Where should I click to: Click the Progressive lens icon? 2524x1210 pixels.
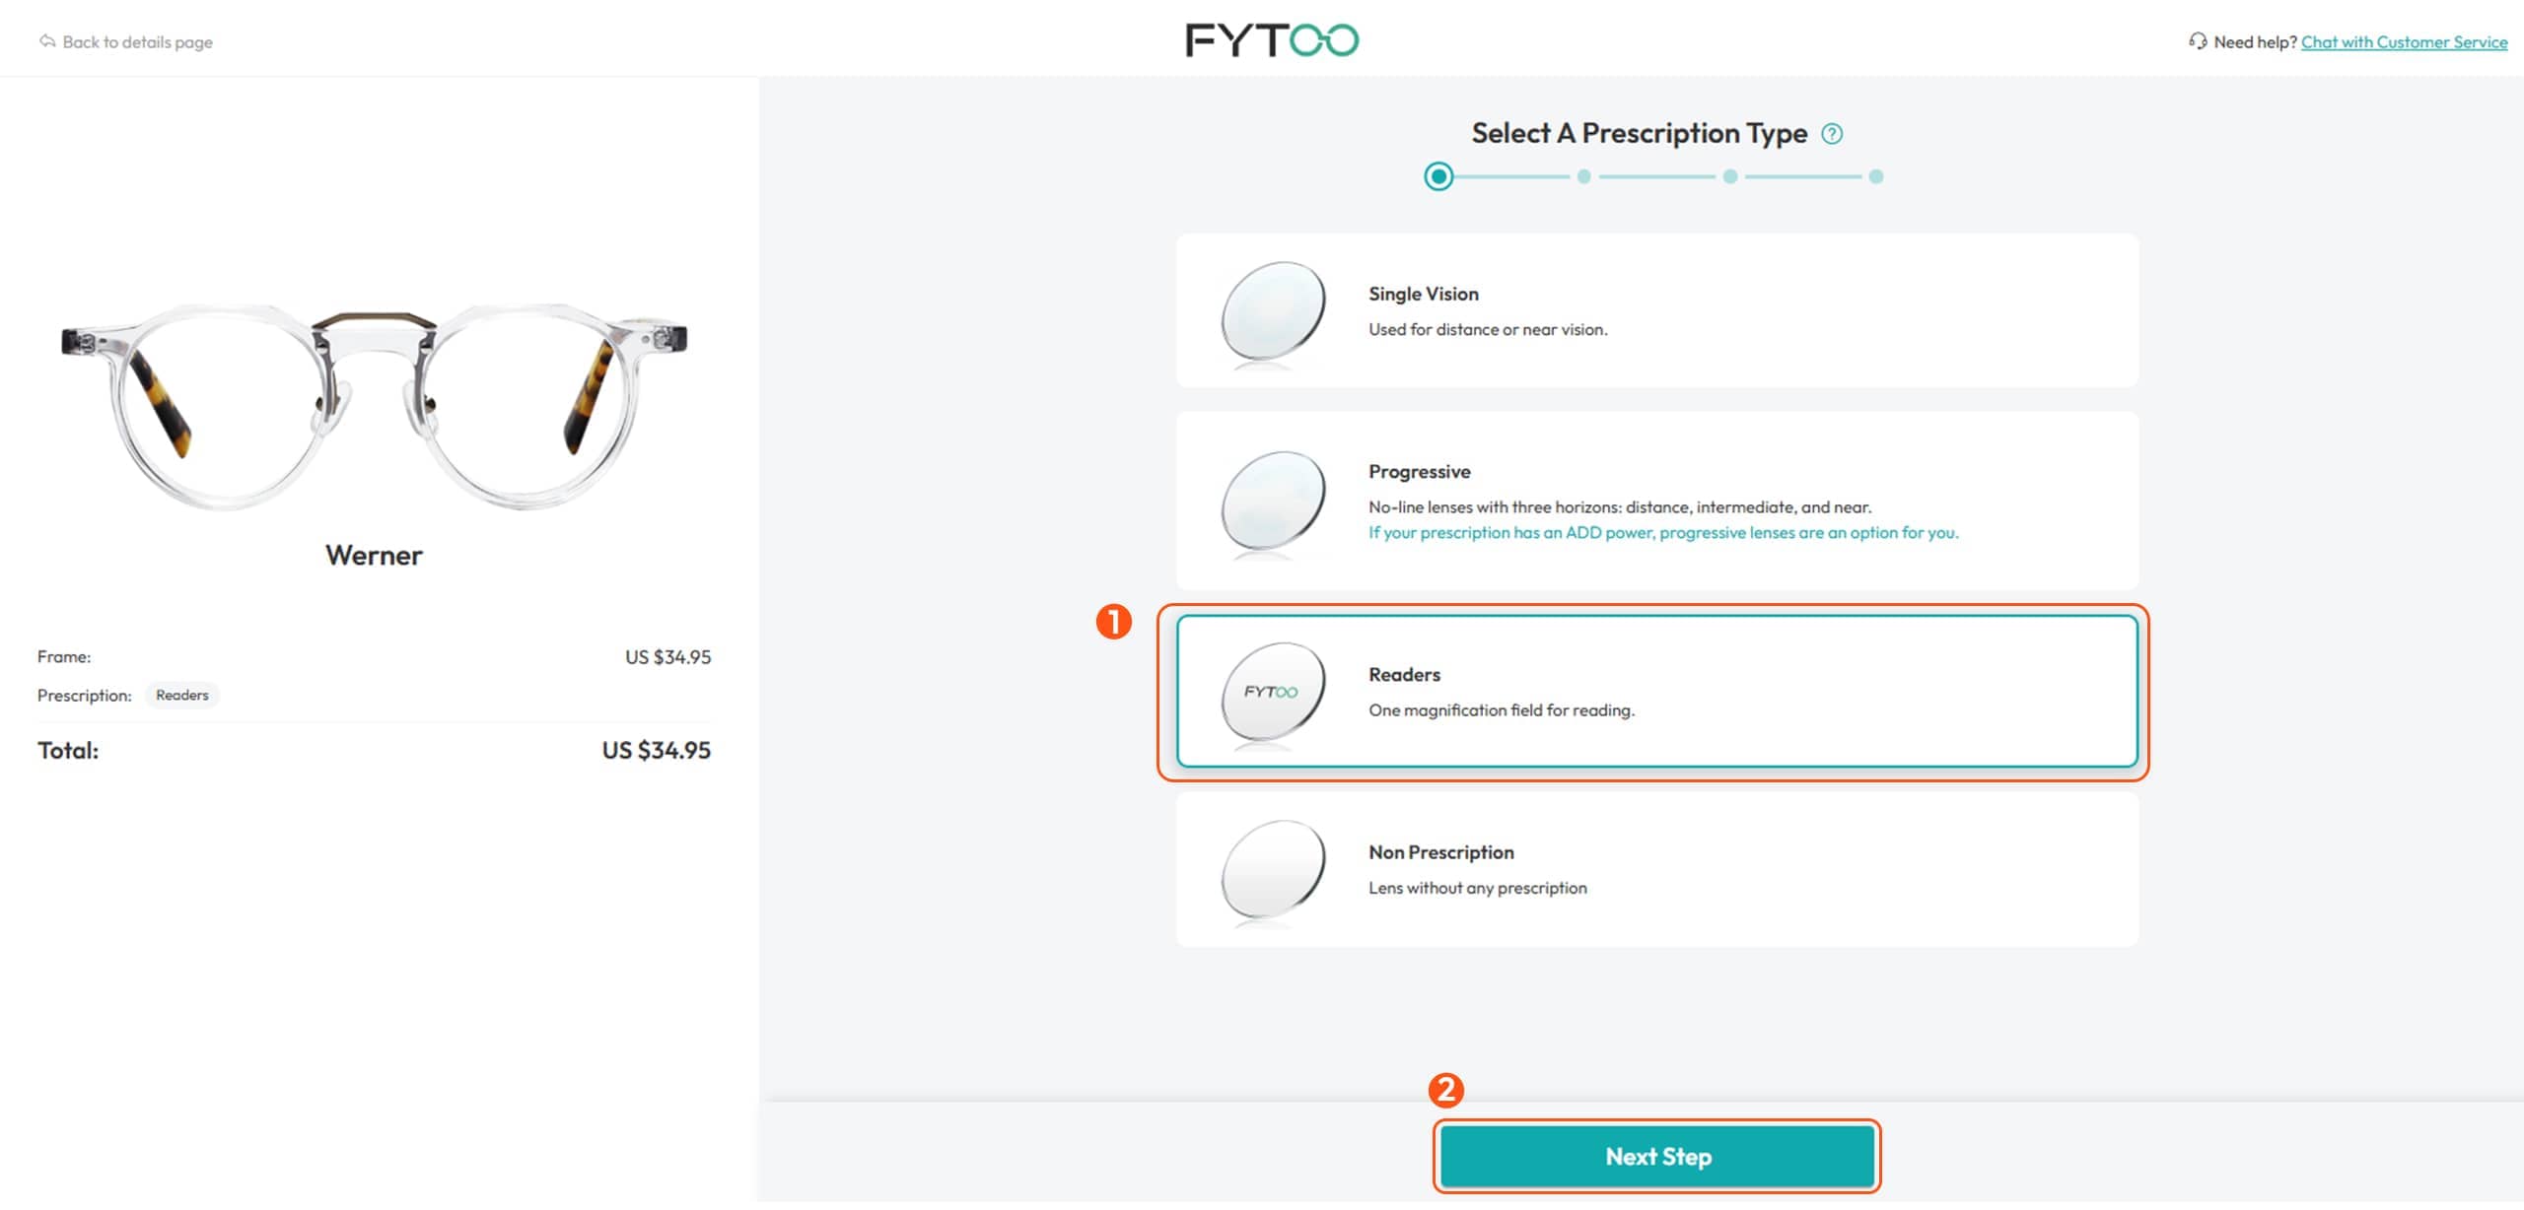coord(1272,501)
